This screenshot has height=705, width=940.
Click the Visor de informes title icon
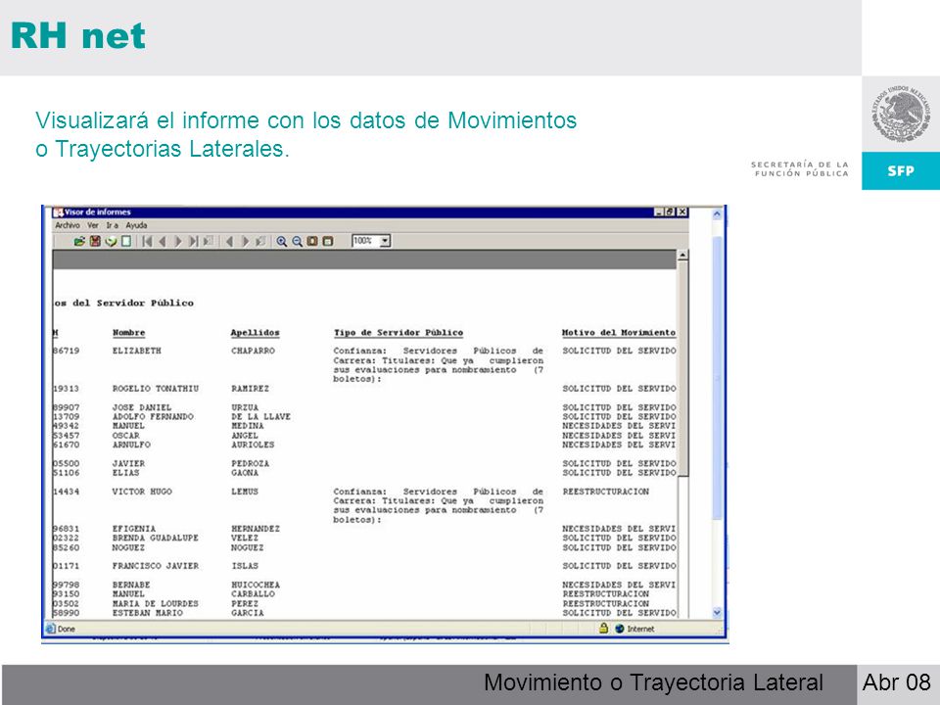point(58,212)
